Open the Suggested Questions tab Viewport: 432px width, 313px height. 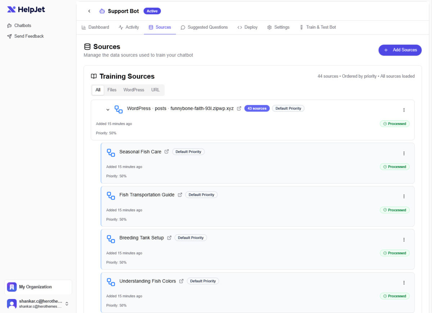(x=204, y=27)
